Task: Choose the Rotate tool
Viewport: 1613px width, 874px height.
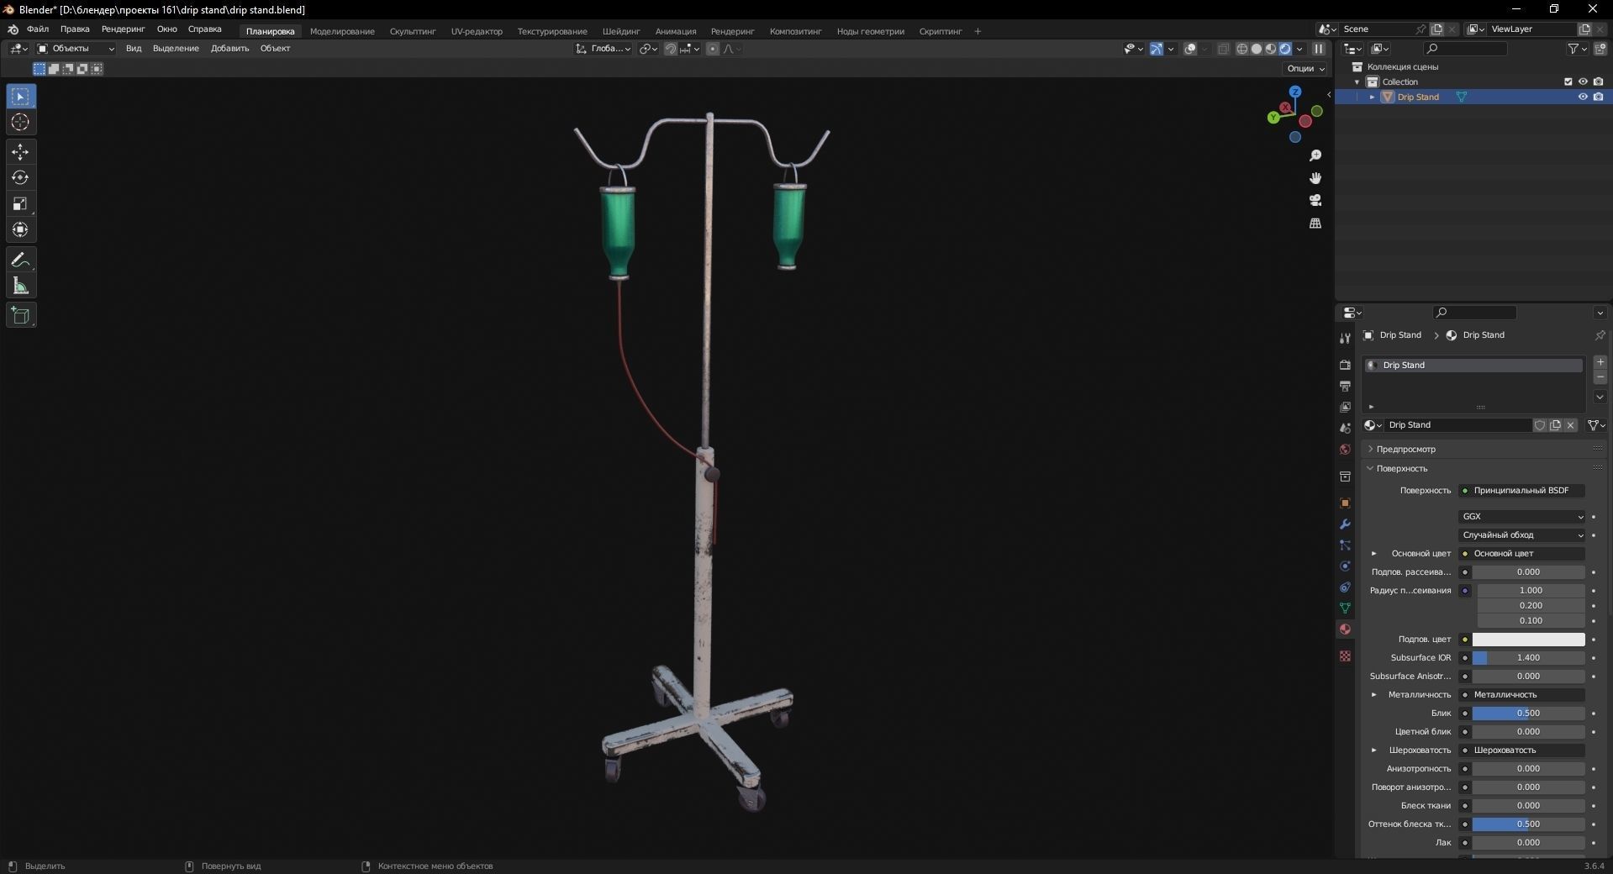Action: (21, 178)
